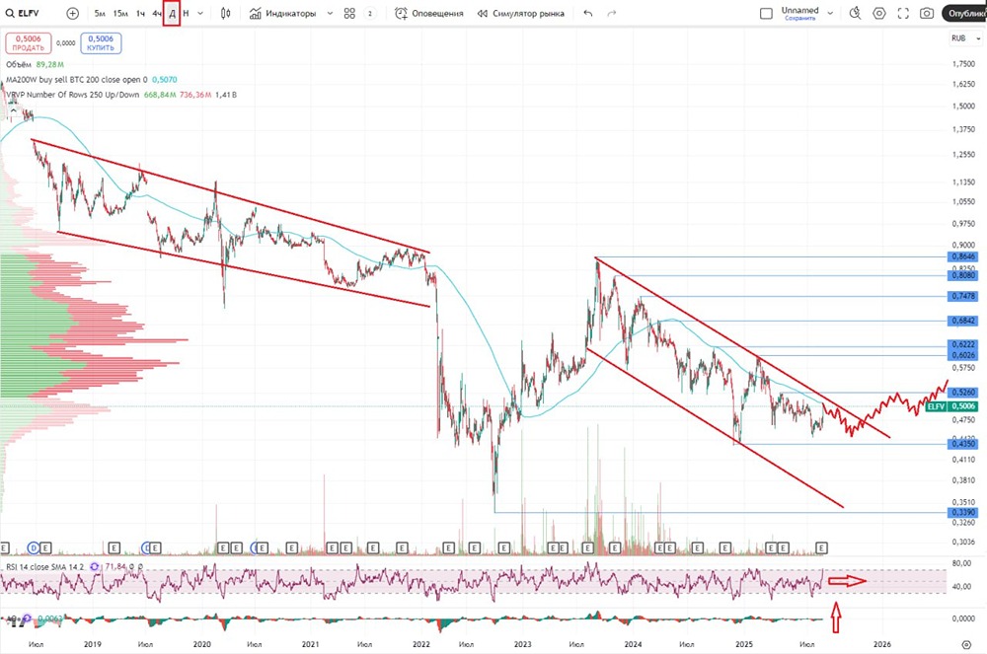Select the daily Д timeframe

172,13
